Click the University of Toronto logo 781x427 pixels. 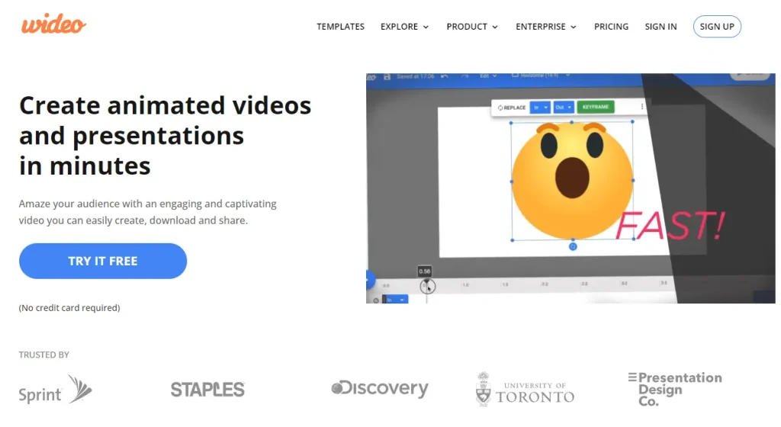click(525, 390)
